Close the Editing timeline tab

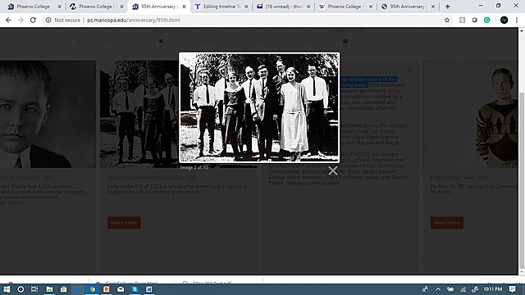coord(246,7)
